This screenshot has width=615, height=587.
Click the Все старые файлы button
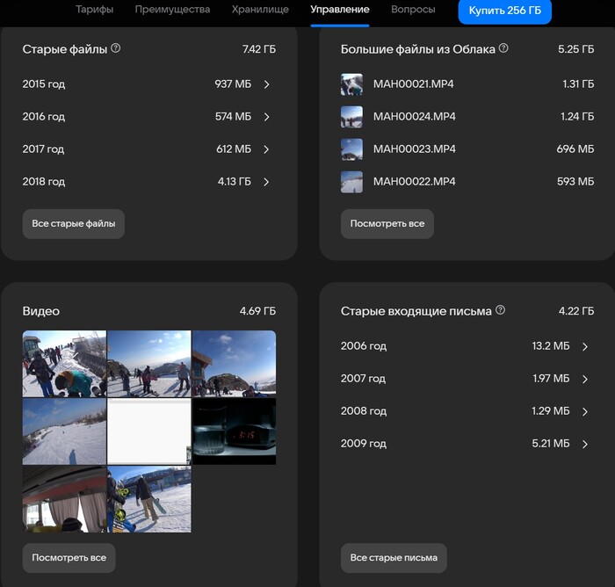pos(74,224)
